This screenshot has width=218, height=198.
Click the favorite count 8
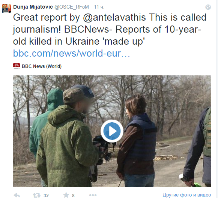click(x=73, y=195)
